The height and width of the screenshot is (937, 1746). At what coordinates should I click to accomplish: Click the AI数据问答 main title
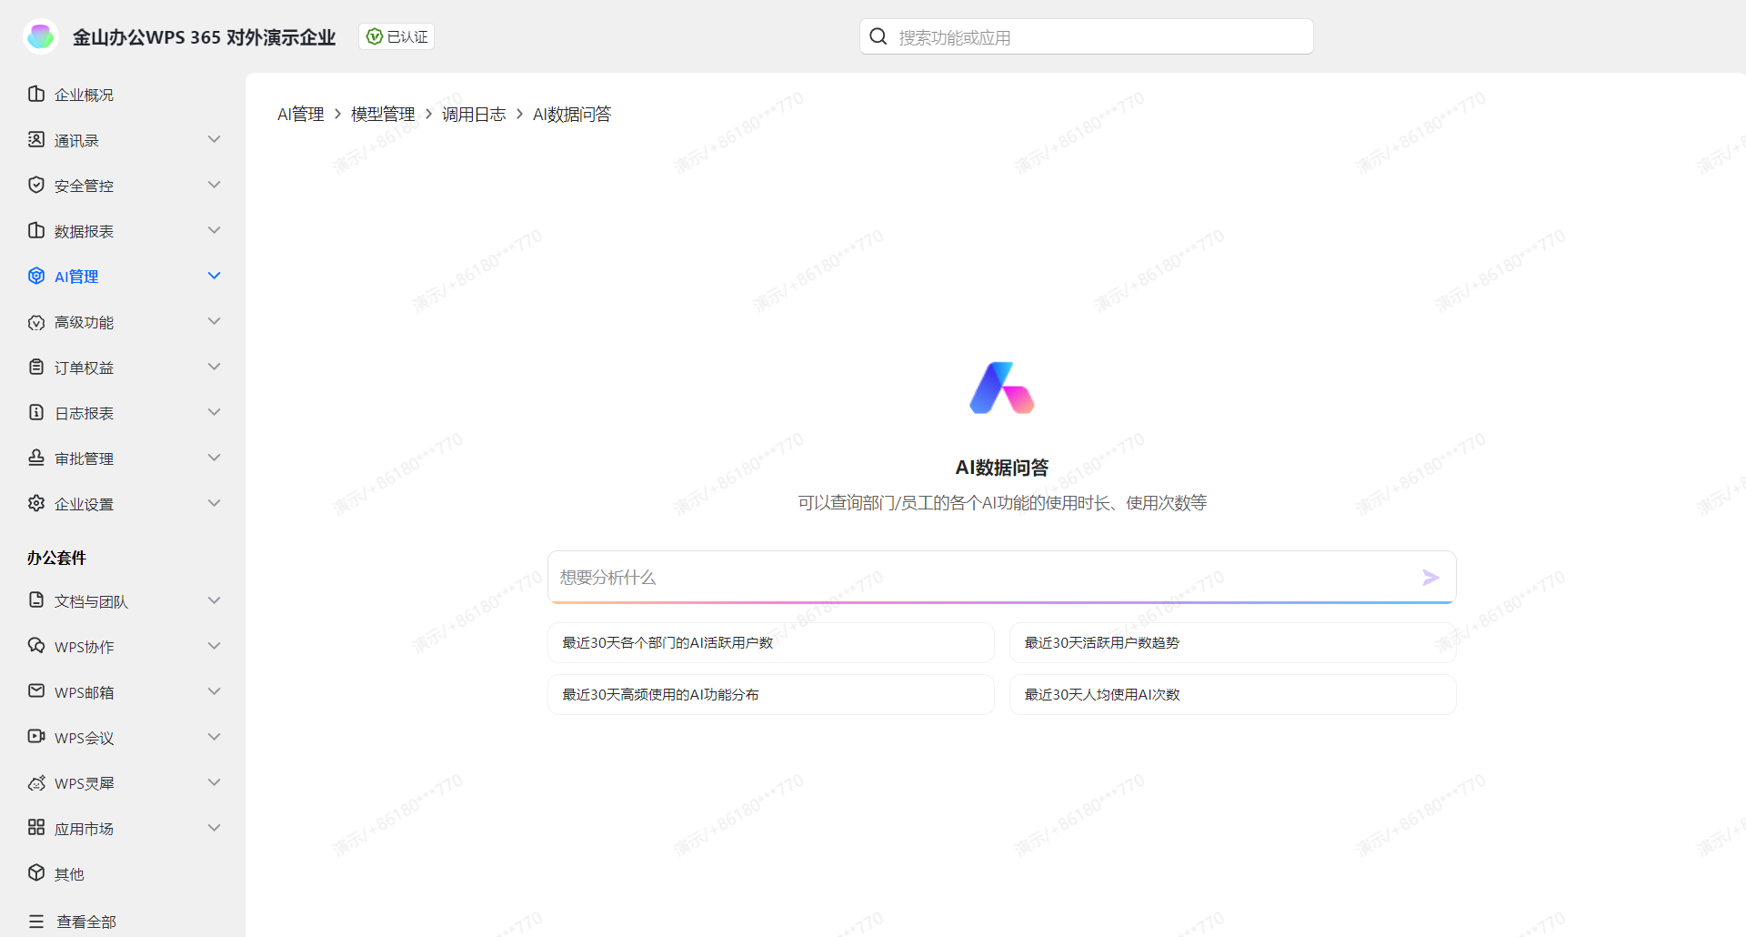tap(1002, 468)
